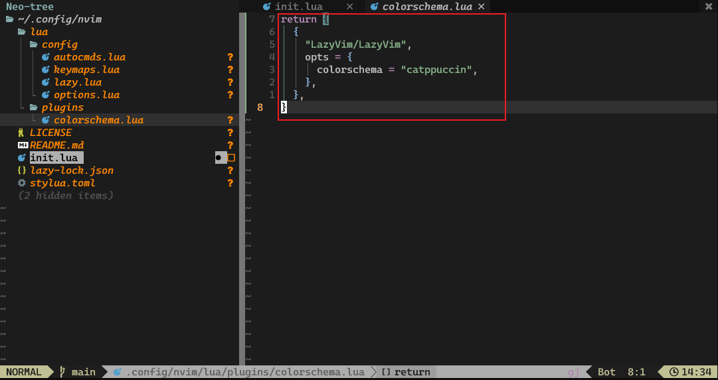Click the untracked ? marker for keymaps.lua

point(230,70)
